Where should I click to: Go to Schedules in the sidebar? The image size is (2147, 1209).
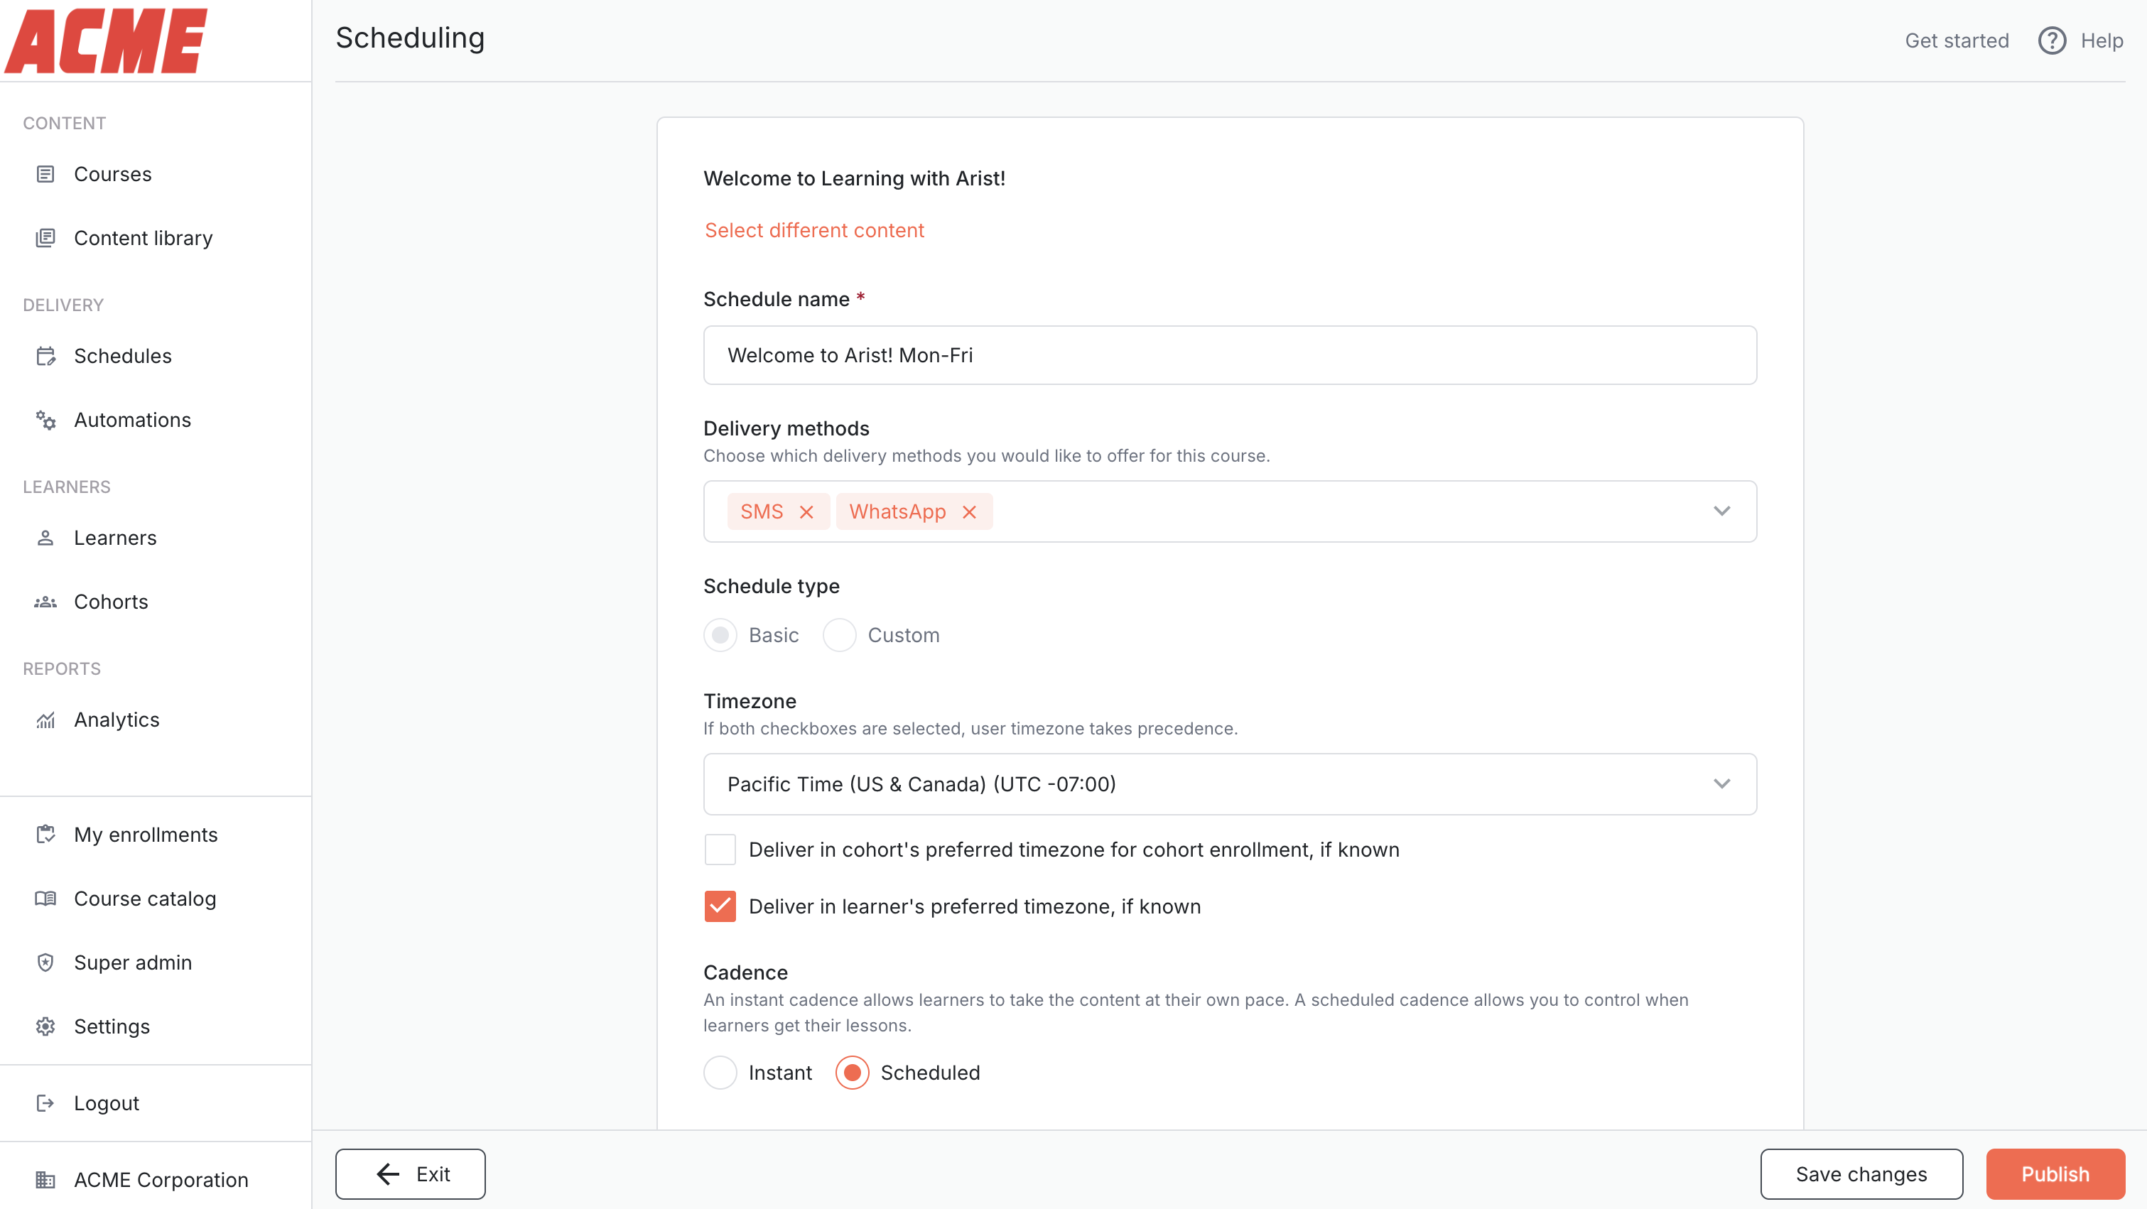click(x=122, y=356)
